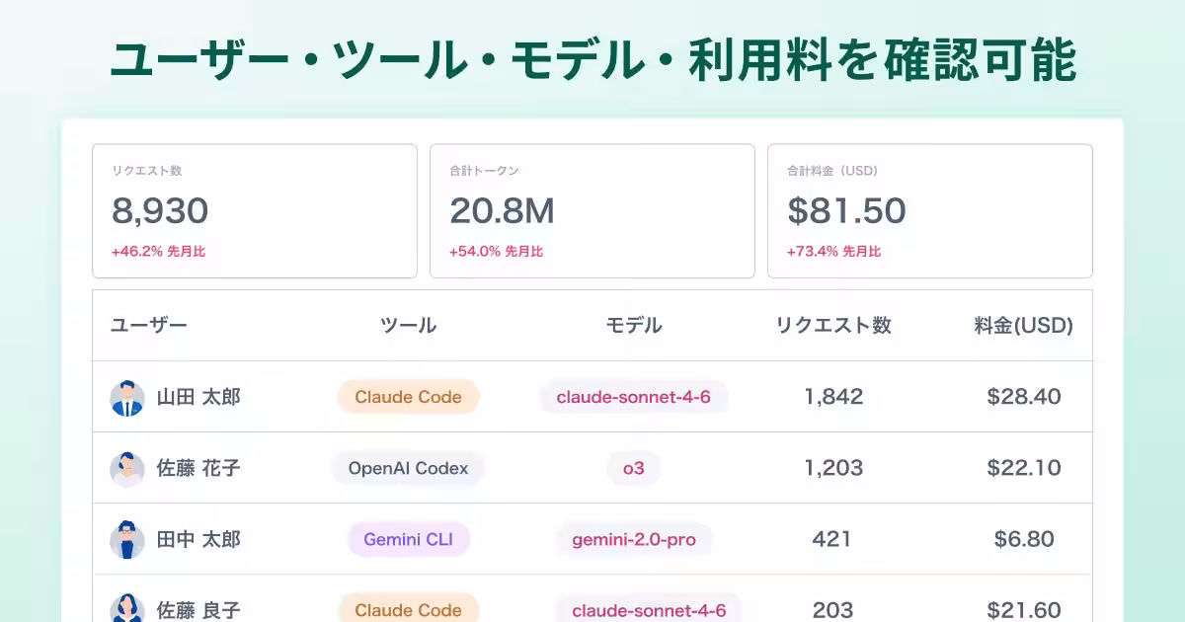Screen dimensions: 1185x622
Task: Click the $6.80 cost cell
Action: (x=1024, y=539)
